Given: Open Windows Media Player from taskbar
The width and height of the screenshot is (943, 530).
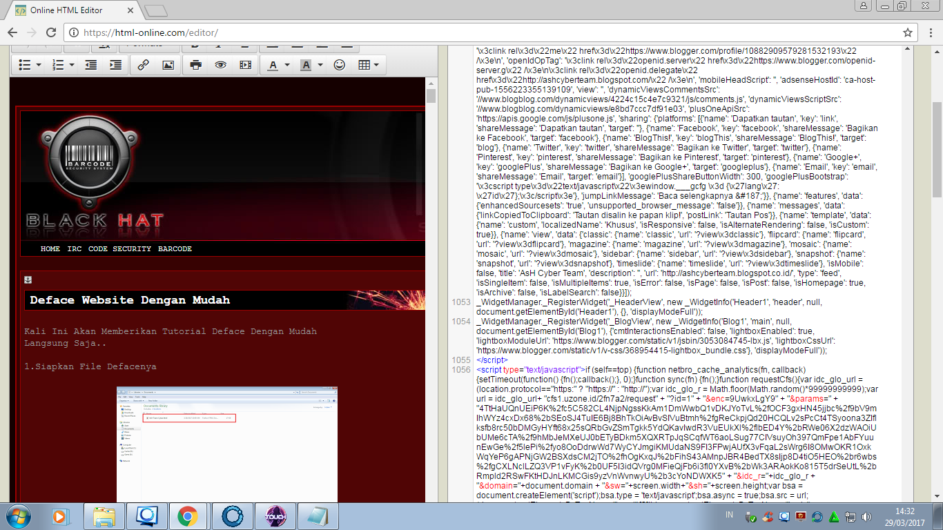Looking at the screenshot, I should (61, 516).
